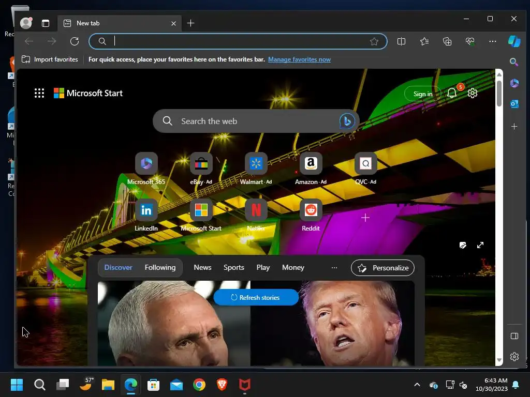Open File Explorer from taskbar

click(108, 385)
